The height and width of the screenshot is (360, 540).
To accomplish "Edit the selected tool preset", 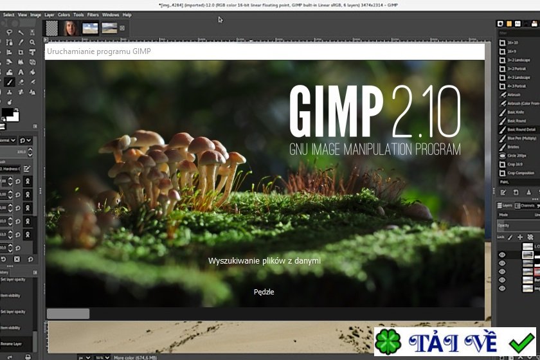I will [x=503, y=193].
